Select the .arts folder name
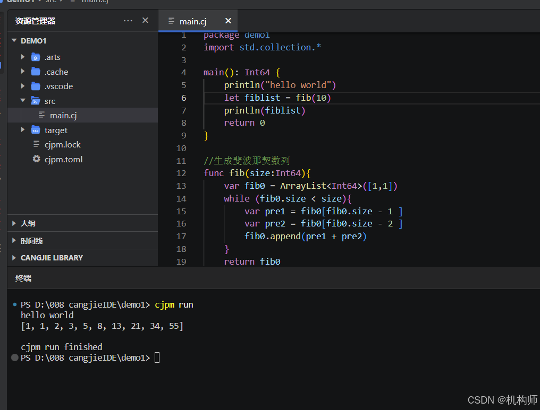 [52, 57]
